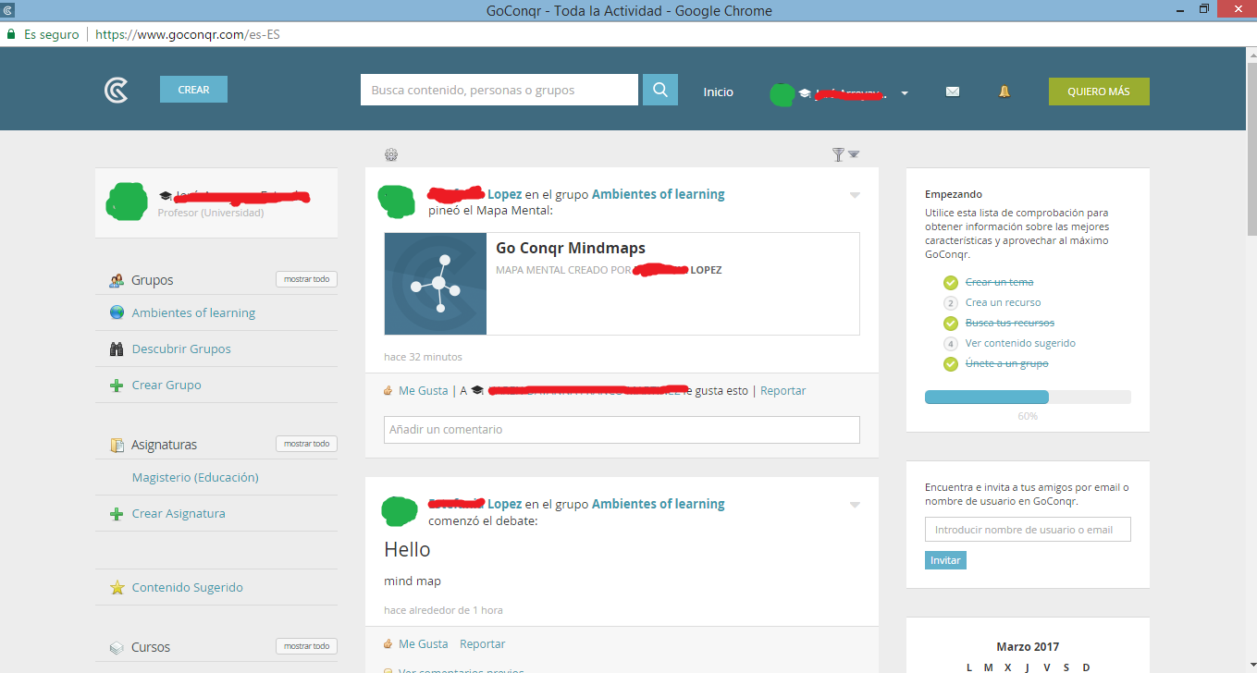Open the Go Conqr Mindmaps thumbnail image

[436, 284]
